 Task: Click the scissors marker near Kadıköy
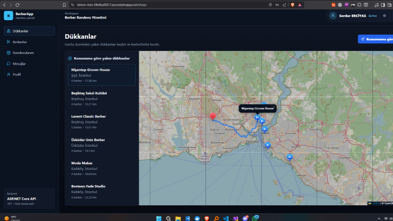[268, 145]
